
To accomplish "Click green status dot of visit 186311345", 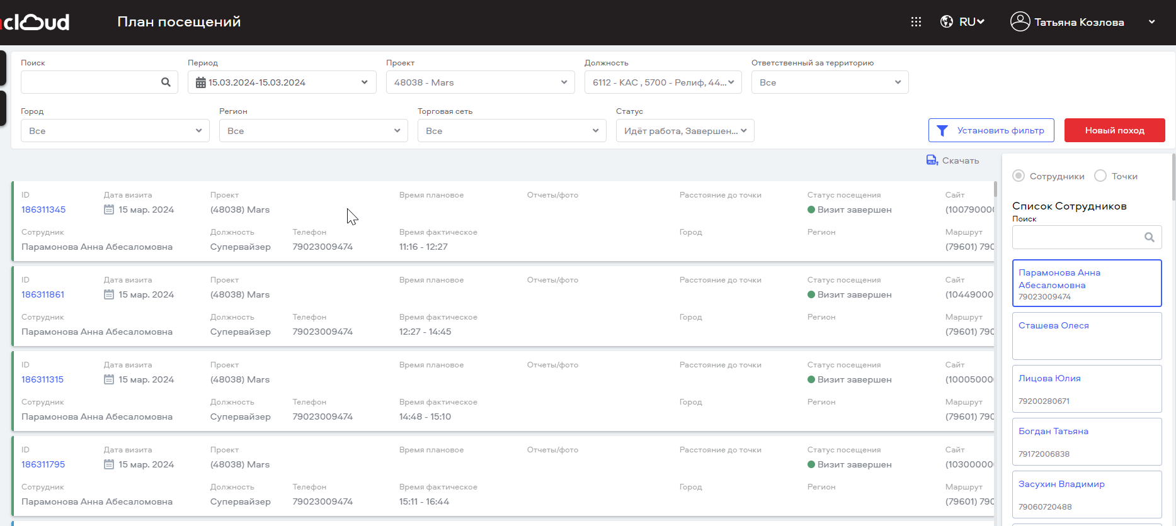I will click(x=811, y=210).
